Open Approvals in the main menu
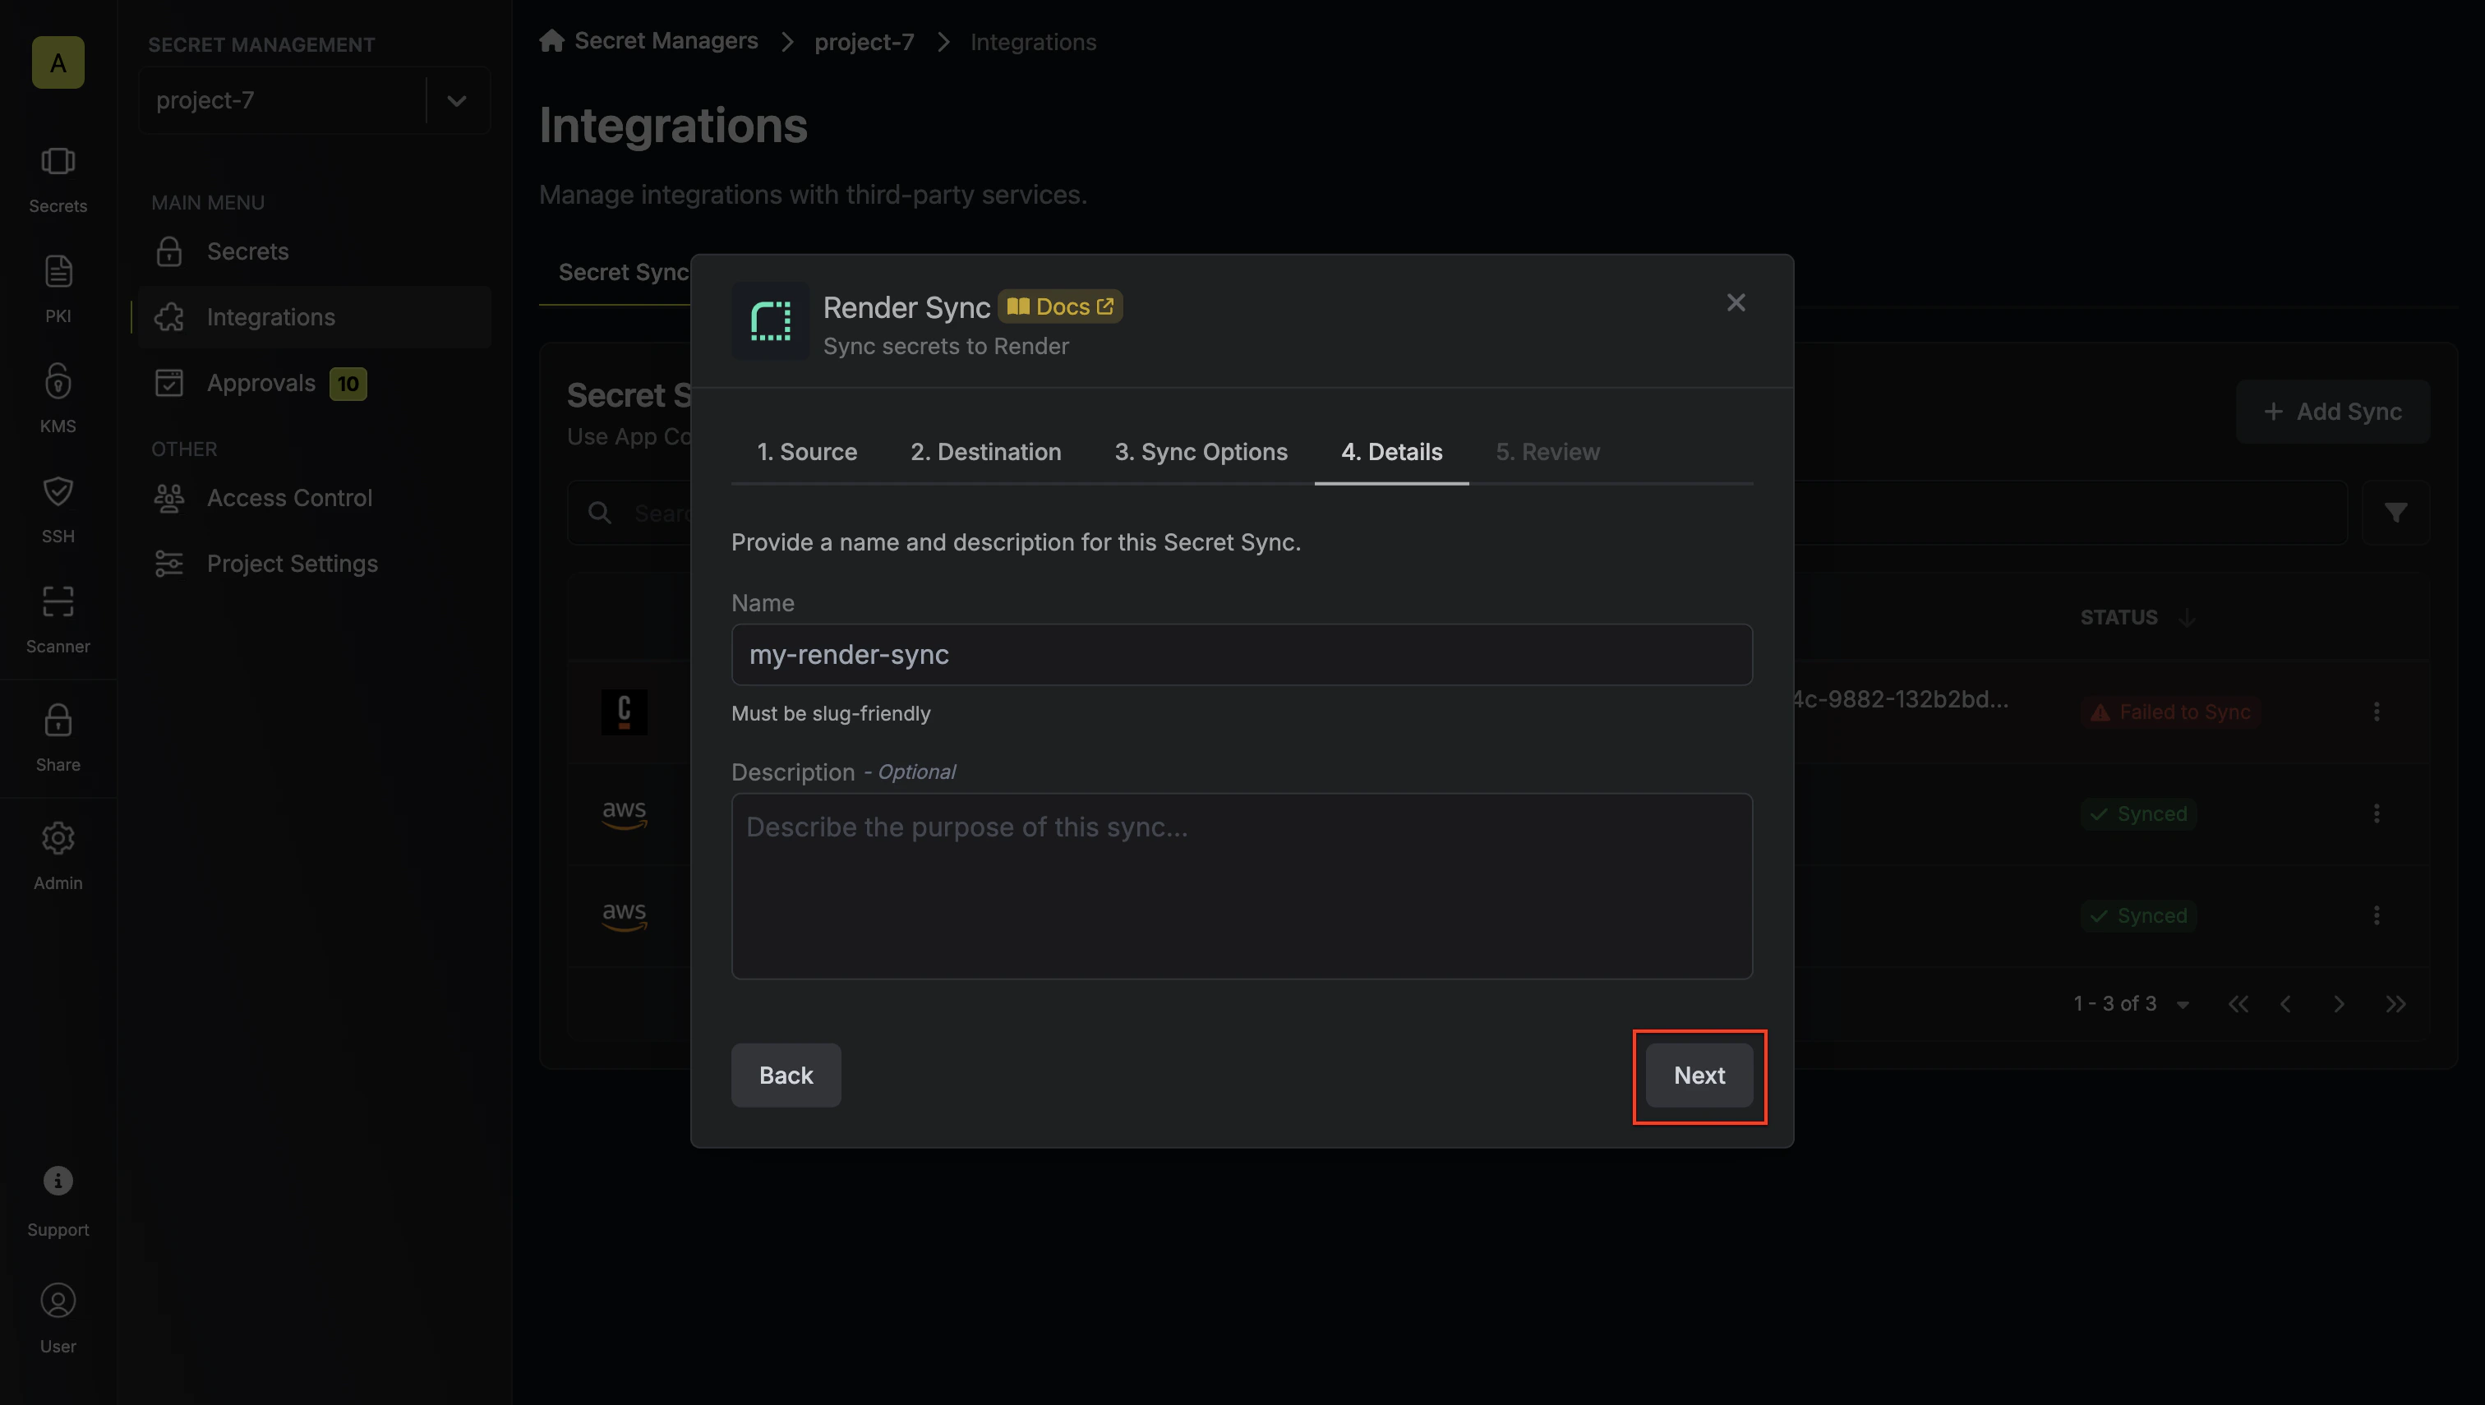 [315, 383]
